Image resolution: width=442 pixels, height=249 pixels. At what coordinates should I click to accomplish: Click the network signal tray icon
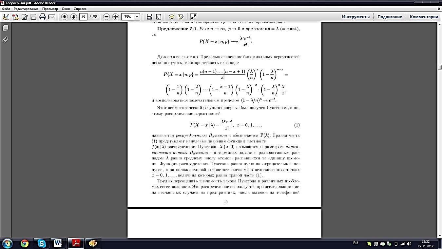pyautogui.click(x=402, y=244)
